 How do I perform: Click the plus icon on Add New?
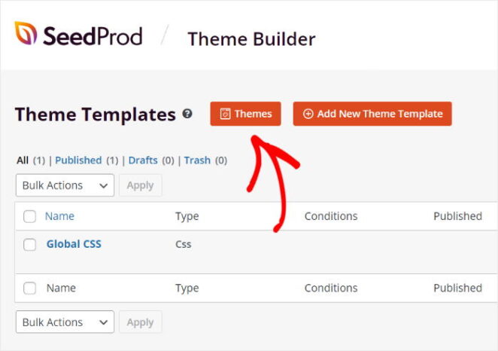pyautogui.click(x=308, y=114)
